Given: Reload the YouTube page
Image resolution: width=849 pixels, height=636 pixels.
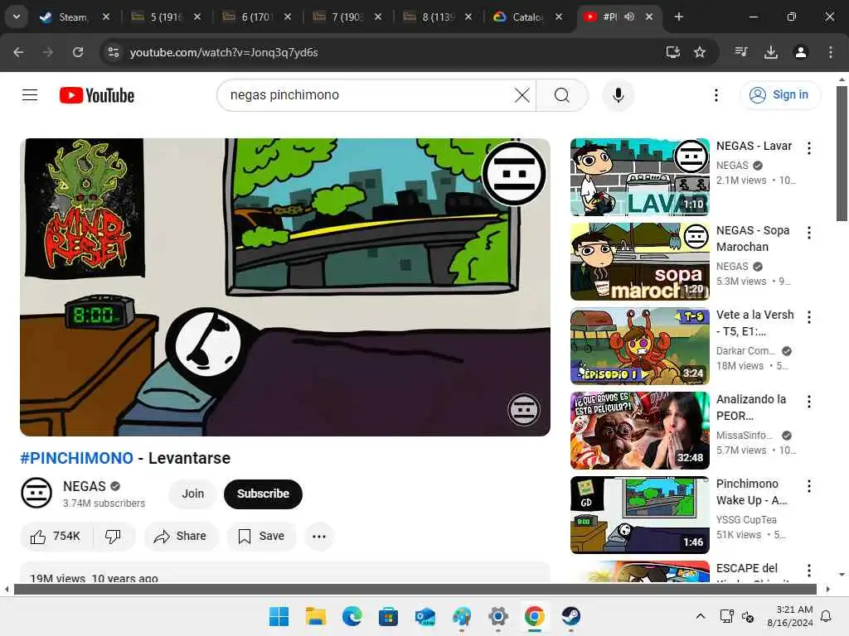Looking at the screenshot, I should (78, 52).
